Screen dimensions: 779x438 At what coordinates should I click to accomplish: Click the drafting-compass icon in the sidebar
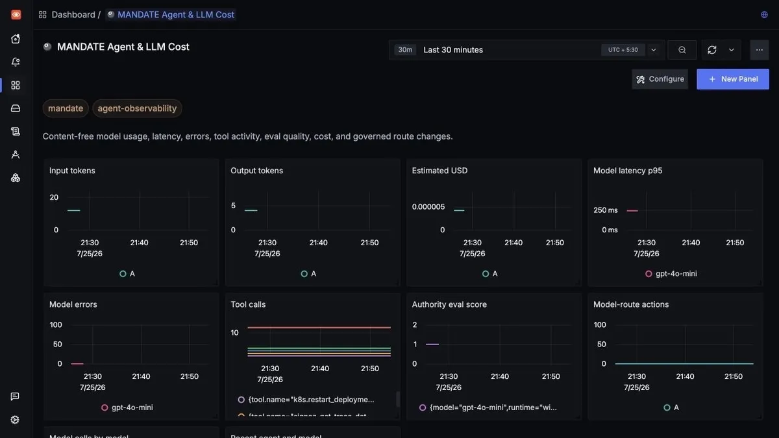click(x=16, y=154)
